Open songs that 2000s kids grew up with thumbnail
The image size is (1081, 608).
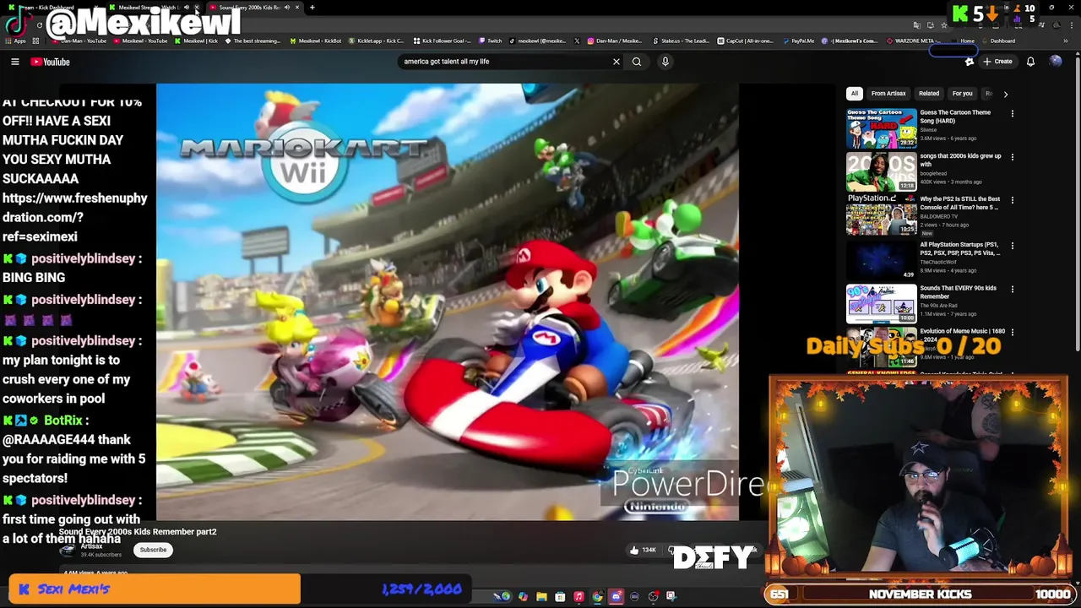tap(882, 172)
